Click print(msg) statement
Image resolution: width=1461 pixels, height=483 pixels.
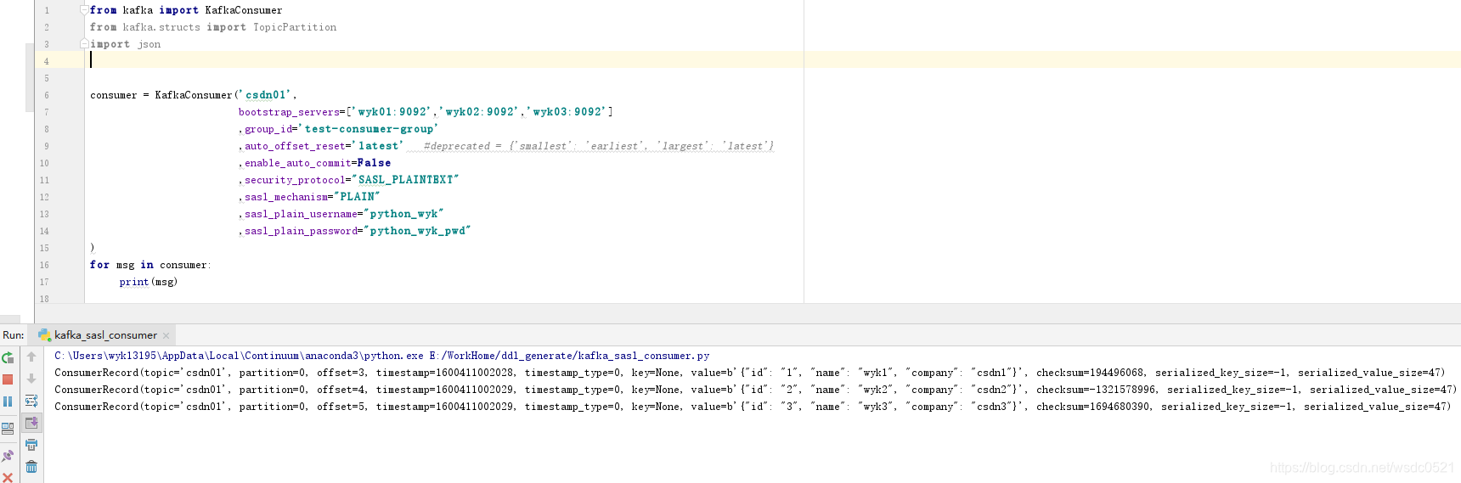click(x=149, y=282)
